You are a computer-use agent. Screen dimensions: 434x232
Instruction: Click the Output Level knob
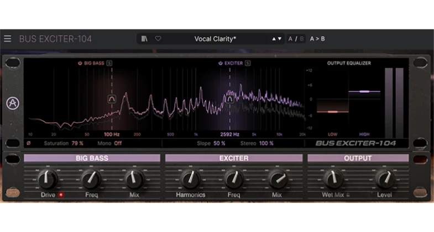coord(385,179)
